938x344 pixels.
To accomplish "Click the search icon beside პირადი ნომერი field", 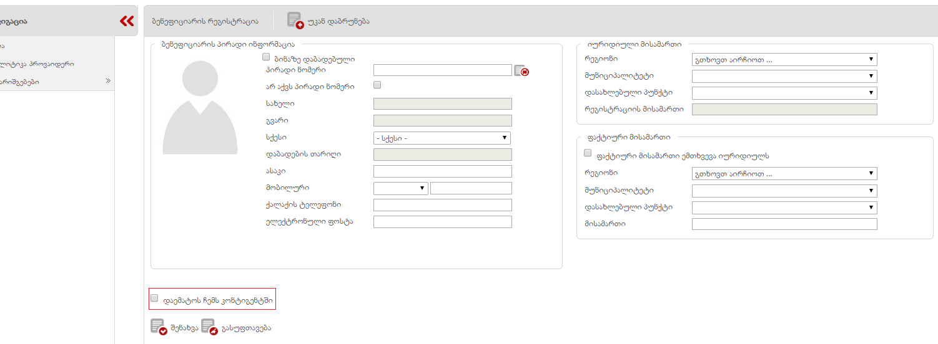I will (521, 71).
